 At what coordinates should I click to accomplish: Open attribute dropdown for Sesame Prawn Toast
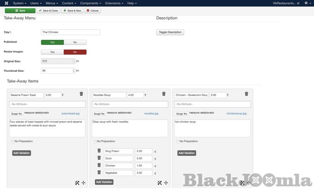tap(47, 104)
